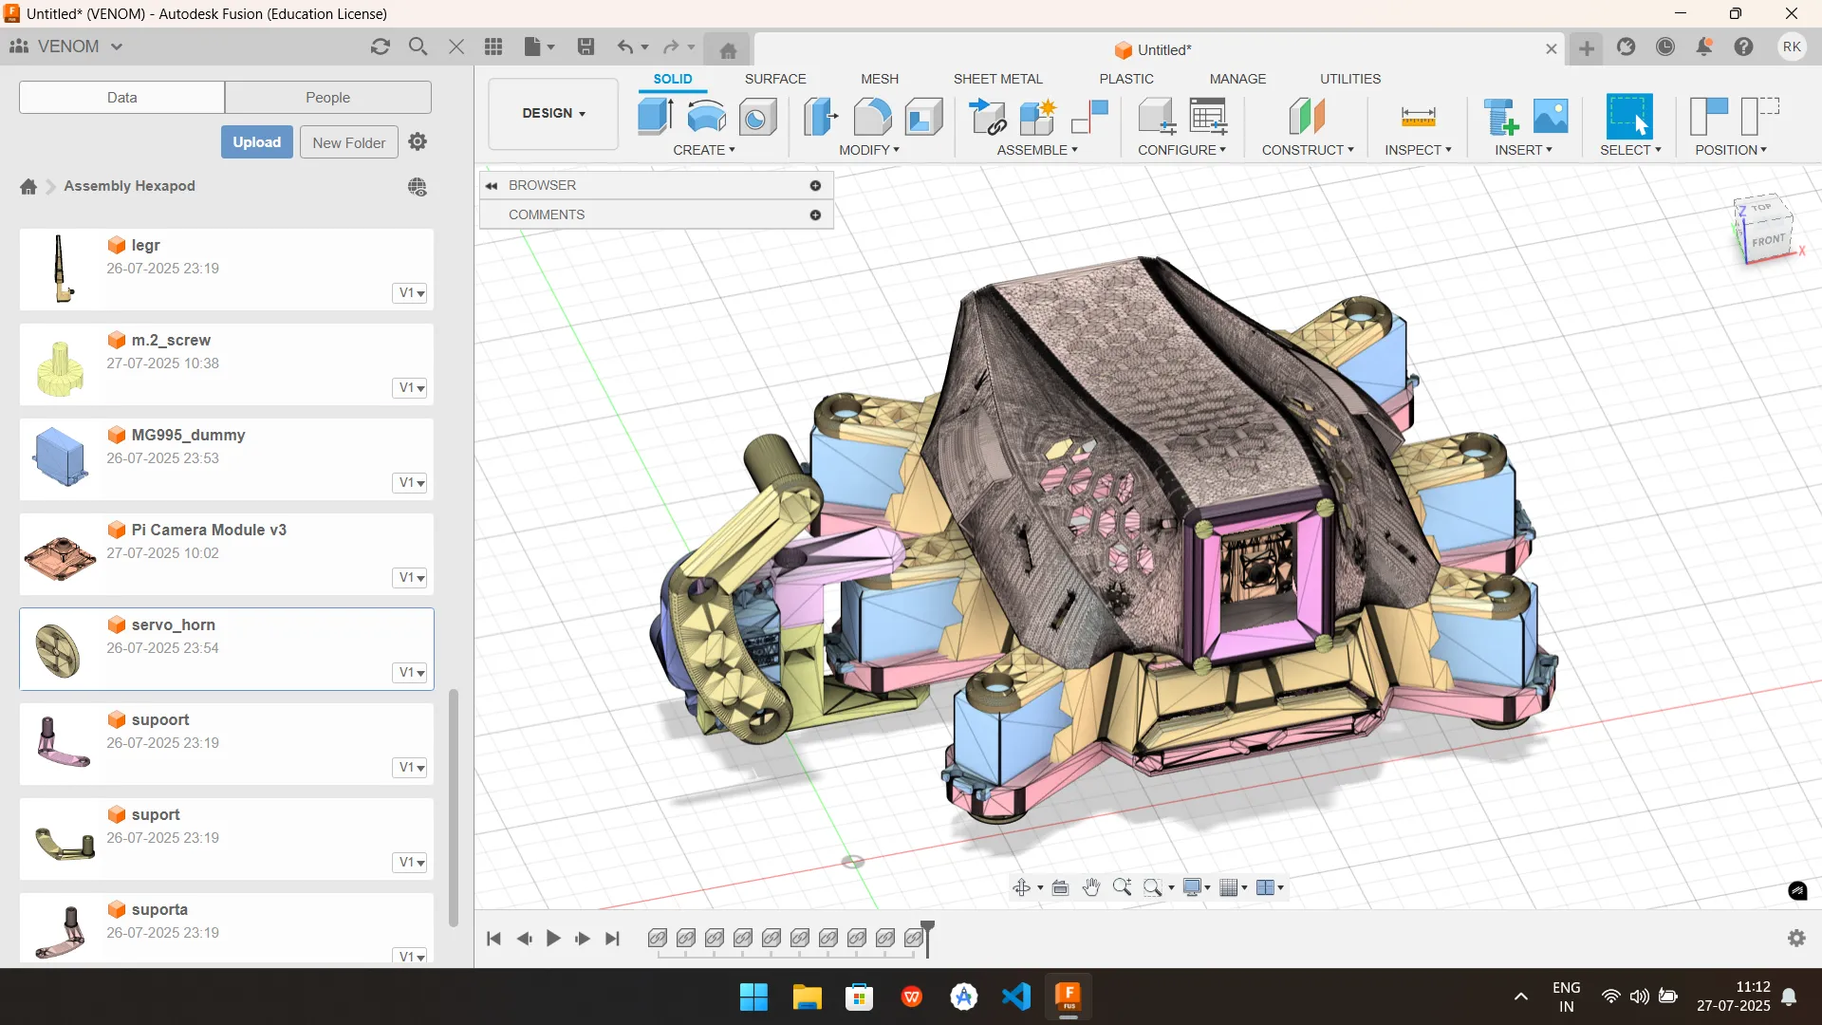This screenshot has height=1025, width=1822.
Task: Open Display Settings dropdown in navigation bar
Action: (x=1197, y=887)
